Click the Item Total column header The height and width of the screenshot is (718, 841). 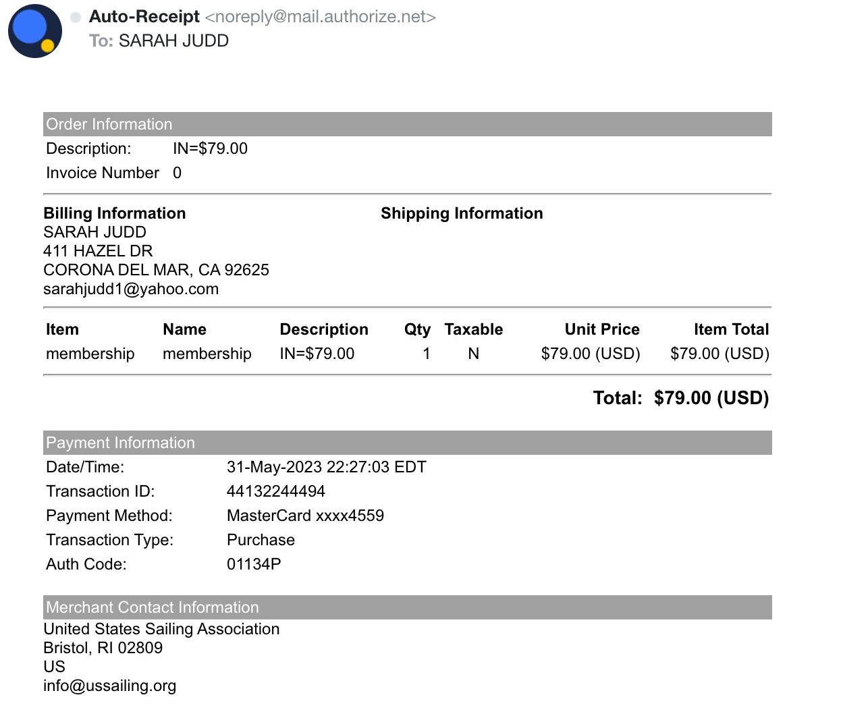pyautogui.click(x=731, y=329)
